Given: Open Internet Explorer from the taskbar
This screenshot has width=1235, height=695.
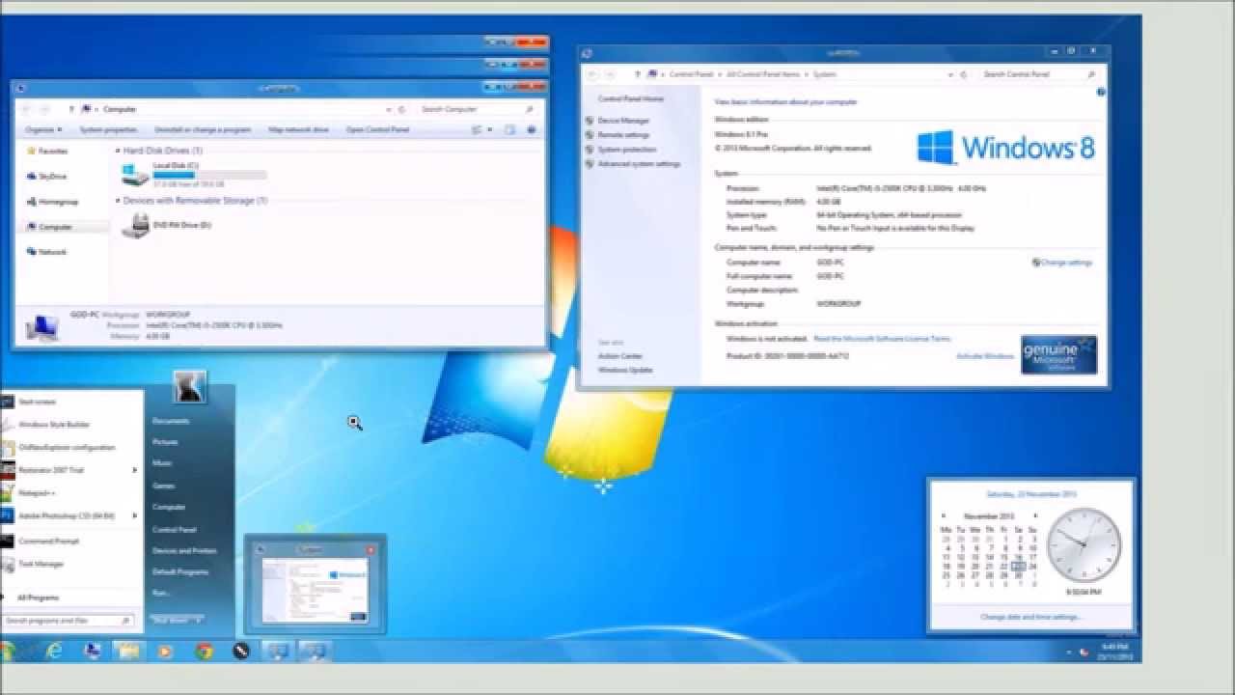Looking at the screenshot, I should click(x=54, y=652).
